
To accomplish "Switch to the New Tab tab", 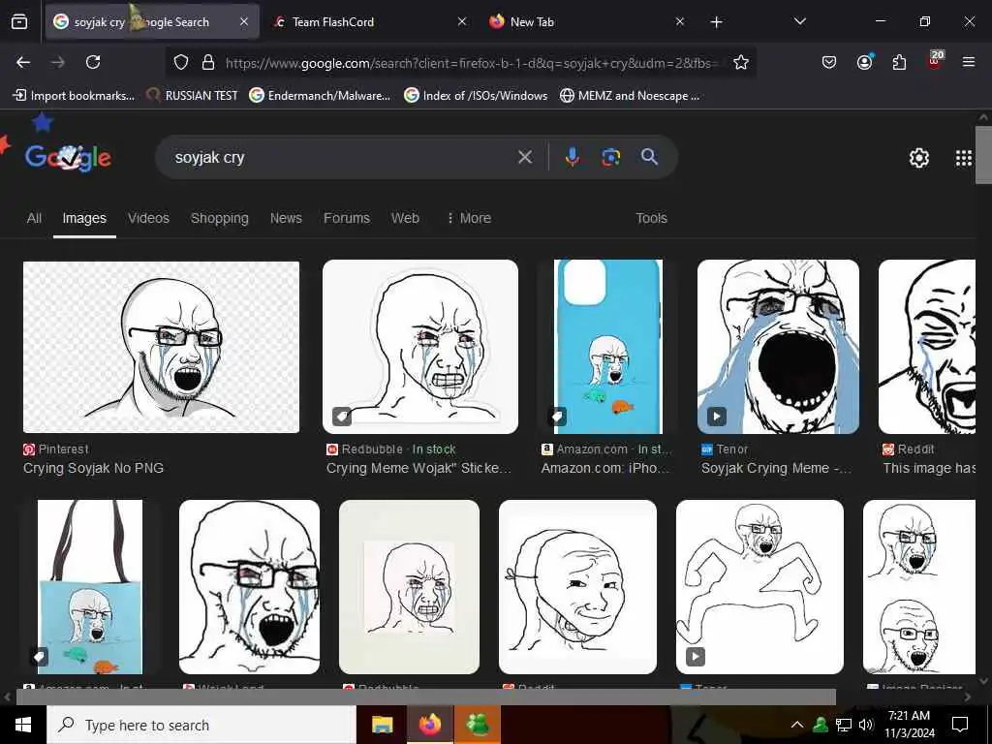I will (585, 22).
